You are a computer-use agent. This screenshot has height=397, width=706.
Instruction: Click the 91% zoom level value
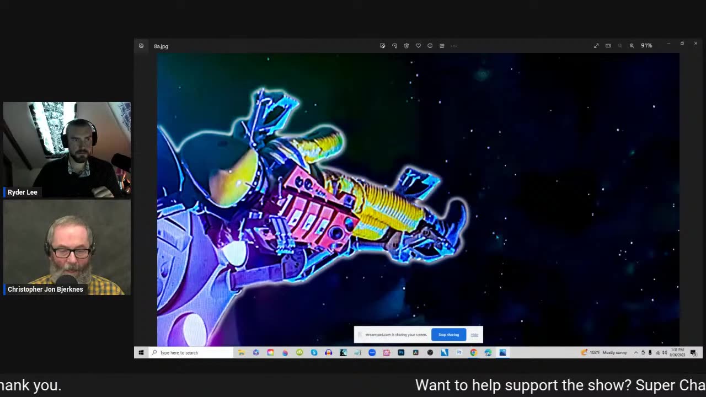tap(646, 46)
